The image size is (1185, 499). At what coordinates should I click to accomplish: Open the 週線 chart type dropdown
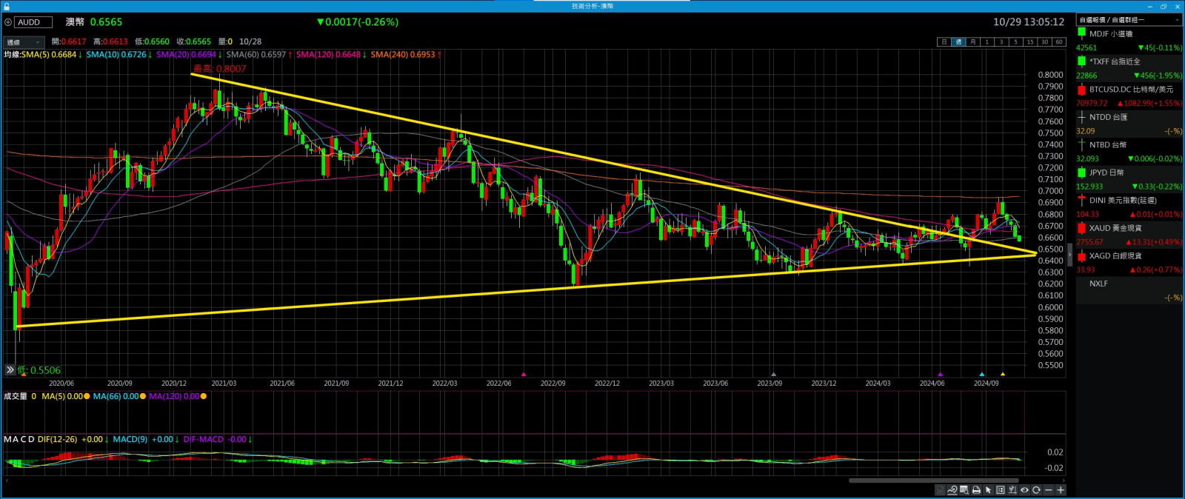coord(24,42)
